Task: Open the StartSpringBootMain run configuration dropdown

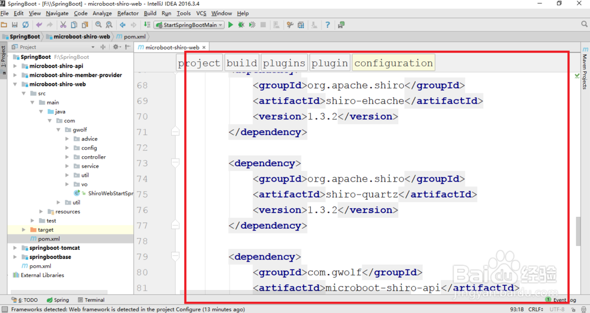Action: pos(189,25)
